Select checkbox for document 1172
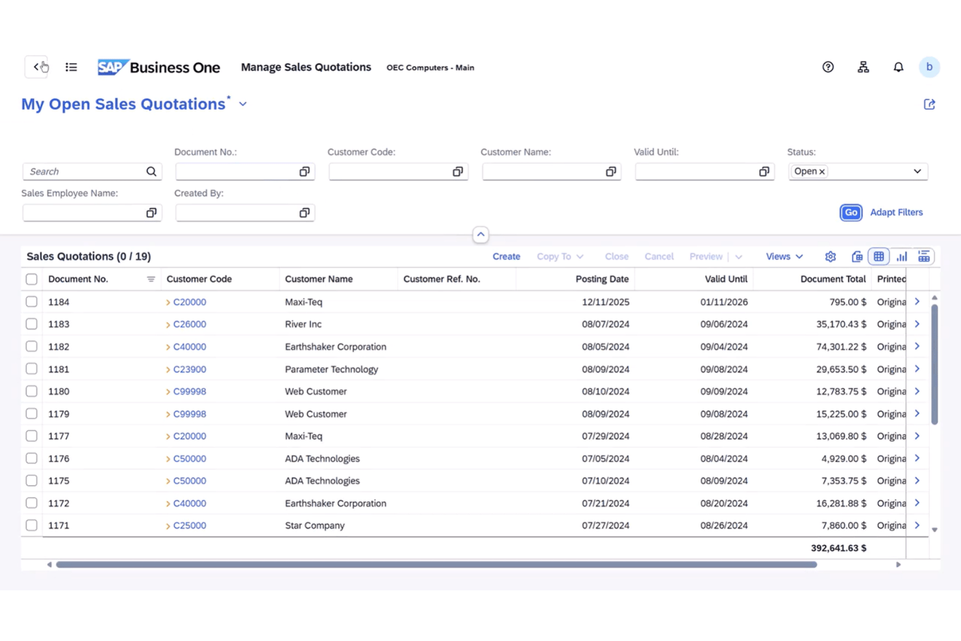The height and width of the screenshot is (641, 961). pyautogui.click(x=31, y=503)
